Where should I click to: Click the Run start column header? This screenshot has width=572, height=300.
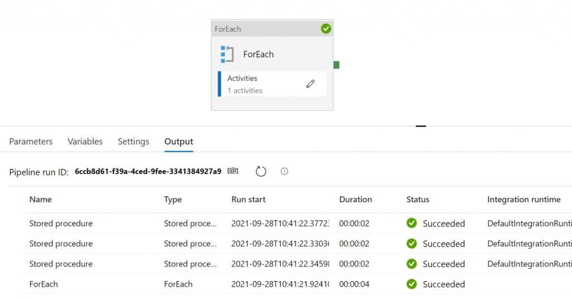click(x=249, y=199)
